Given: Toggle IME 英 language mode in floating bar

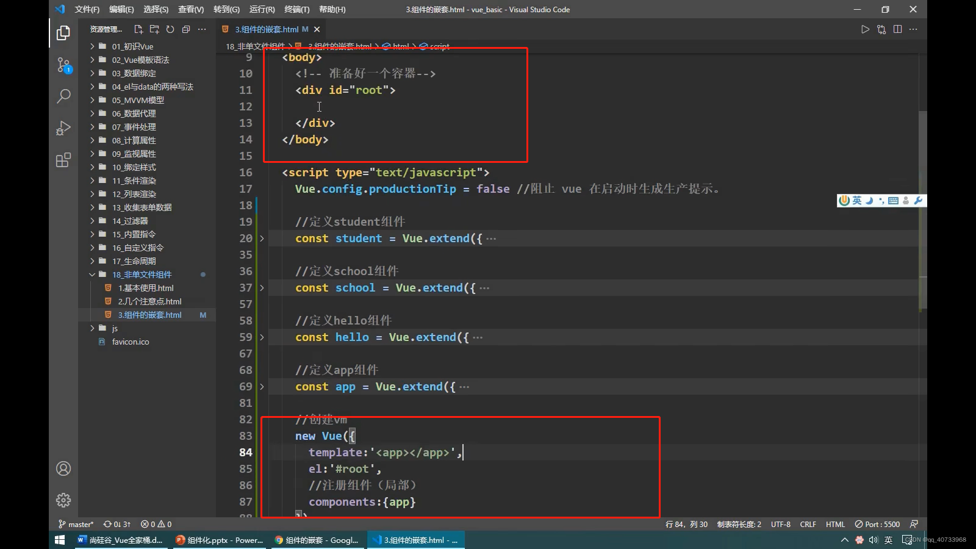Looking at the screenshot, I should pos(857,201).
